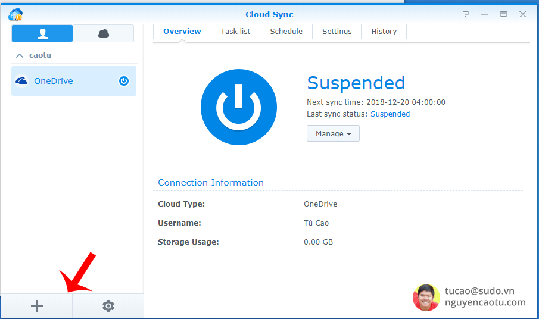
Task: Click the '0.00 GB' storage usage value
Action: [x=318, y=242]
